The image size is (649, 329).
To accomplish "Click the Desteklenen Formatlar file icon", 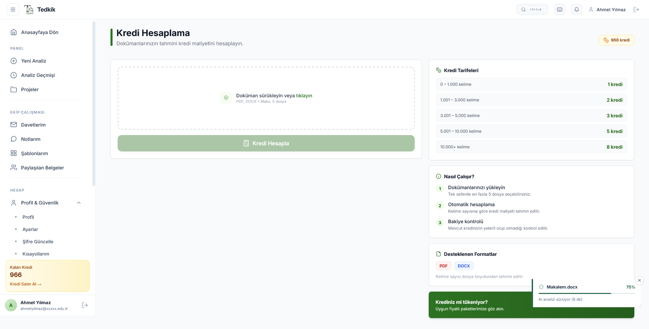I will [x=439, y=254].
